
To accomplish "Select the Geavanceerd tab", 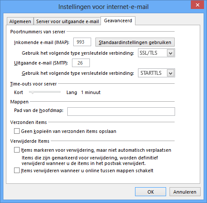I will point(118,21).
